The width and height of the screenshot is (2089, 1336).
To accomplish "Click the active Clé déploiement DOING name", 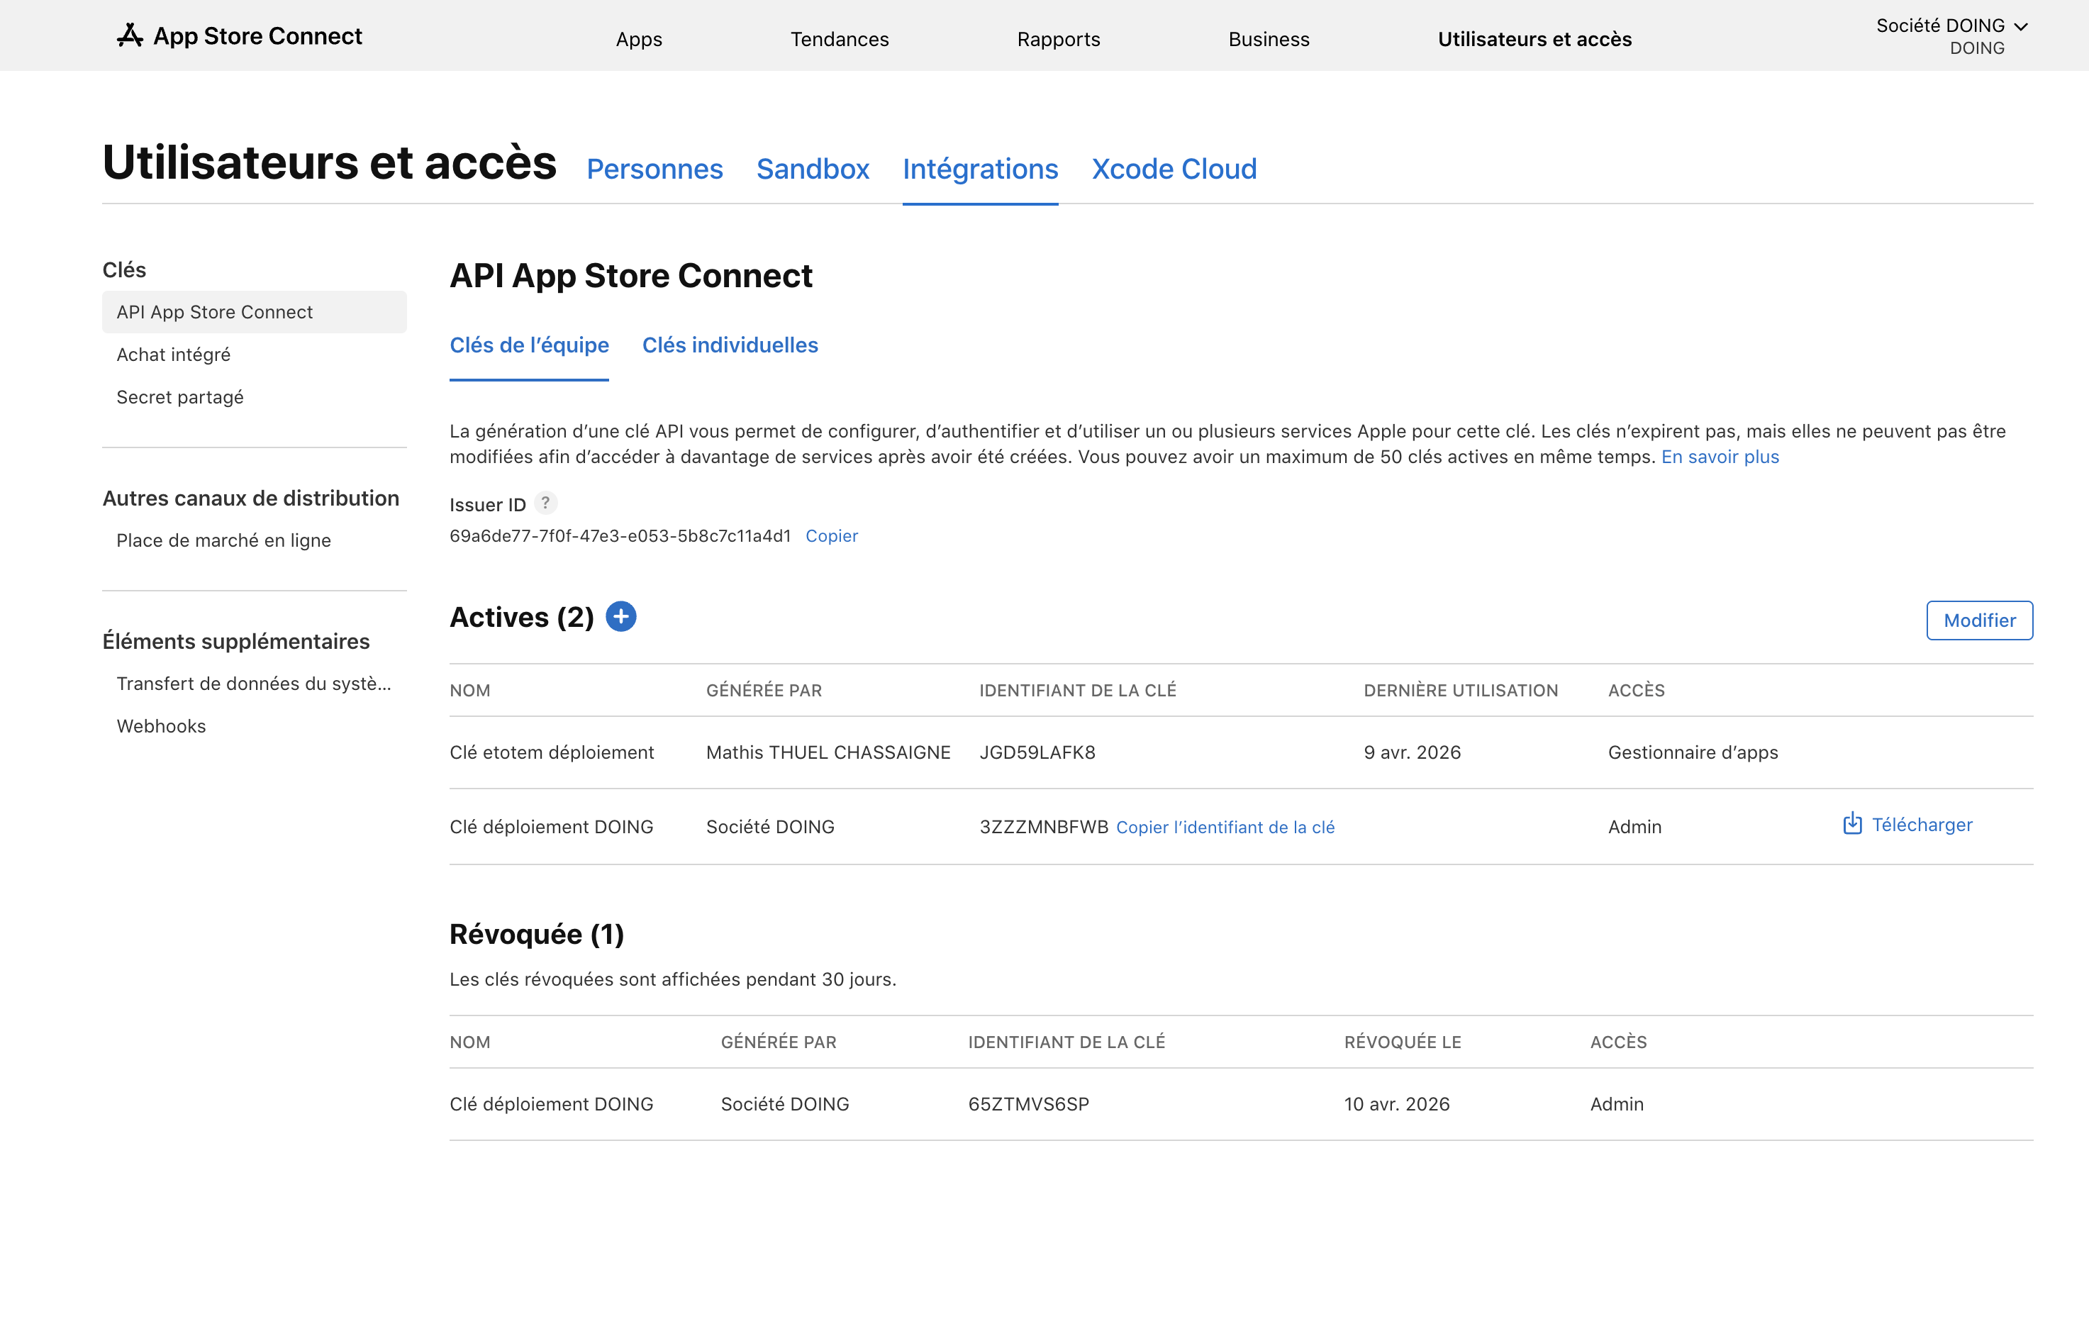I will tap(552, 827).
